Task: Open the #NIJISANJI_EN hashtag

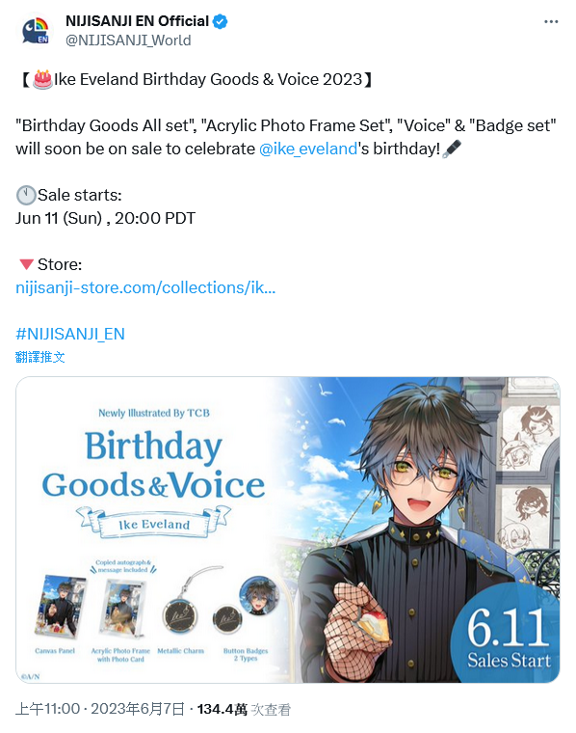Action: [x=70, y=334]
